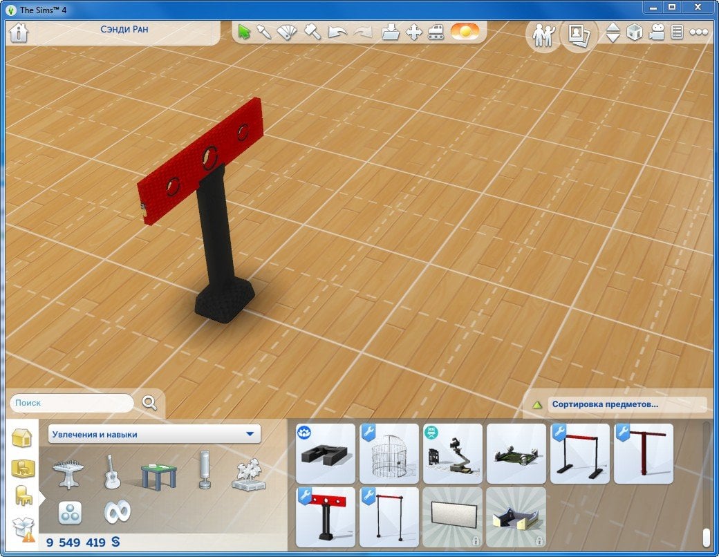This screenshot has height=557, width=719.
Task: Select the film camera rig item thumbnail
Action: coord(453,453)
